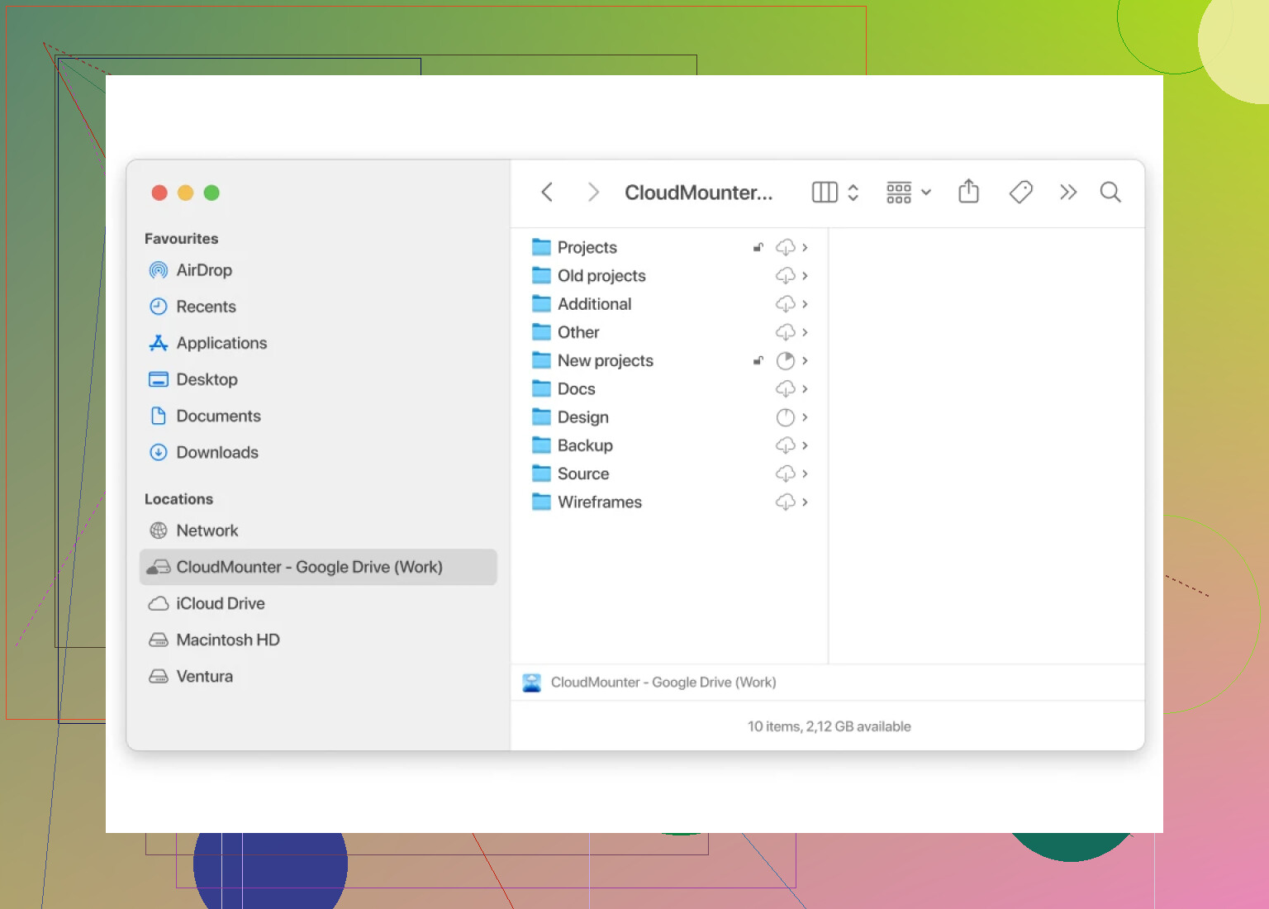Select CloudMounter - Google Drive (Work) location
1269x909 pixels.
tap(318, 567)
